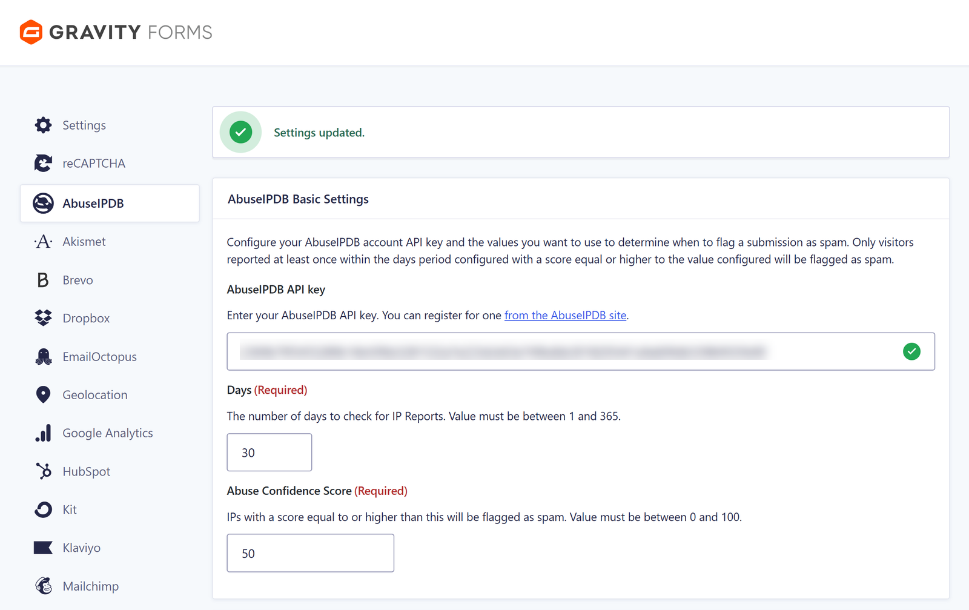Click the 'AbuseIPDB API key' label
The image size is (969, 610).
point(276,290)
